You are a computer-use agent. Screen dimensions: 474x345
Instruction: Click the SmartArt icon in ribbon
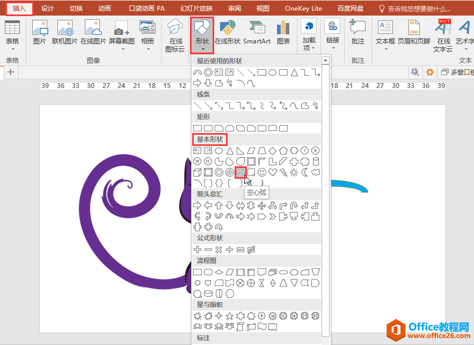pos(257,33)
